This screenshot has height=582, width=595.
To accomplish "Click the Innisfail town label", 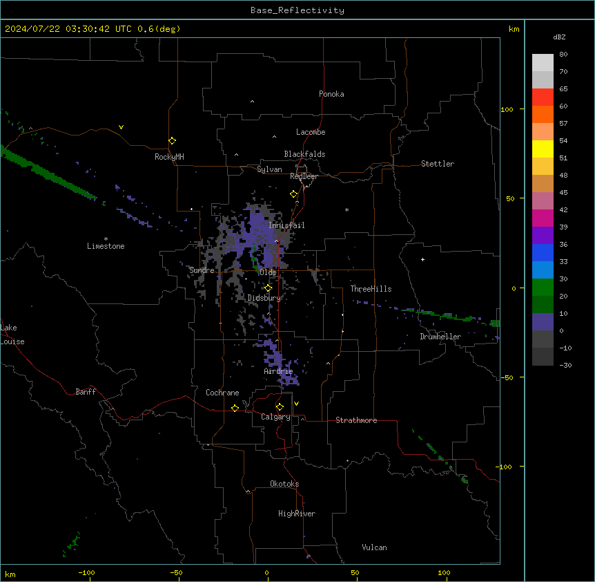I will point(286,225).
